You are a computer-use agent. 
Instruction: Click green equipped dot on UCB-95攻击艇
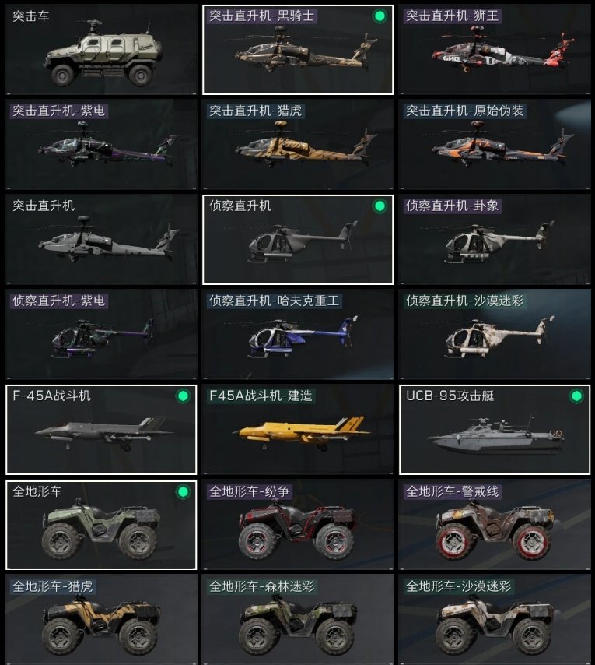[576, 396]
